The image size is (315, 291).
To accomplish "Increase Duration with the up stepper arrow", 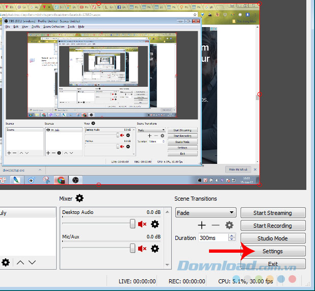I will [232, 235].
